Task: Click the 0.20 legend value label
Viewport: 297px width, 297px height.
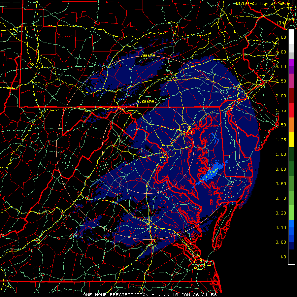Action: (281, 213)
